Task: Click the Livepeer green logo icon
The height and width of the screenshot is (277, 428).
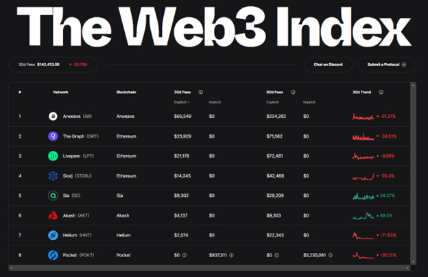Action: pyautogui.click(x=53, y=156)
